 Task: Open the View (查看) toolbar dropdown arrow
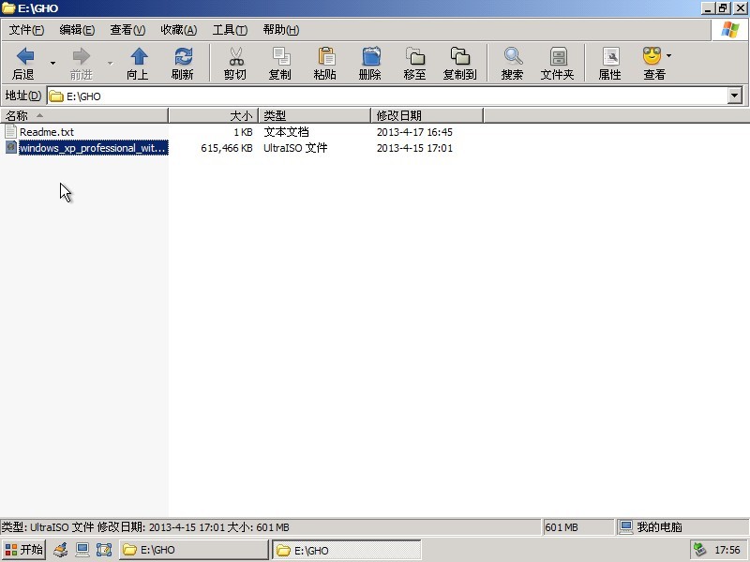coord(668,56)
